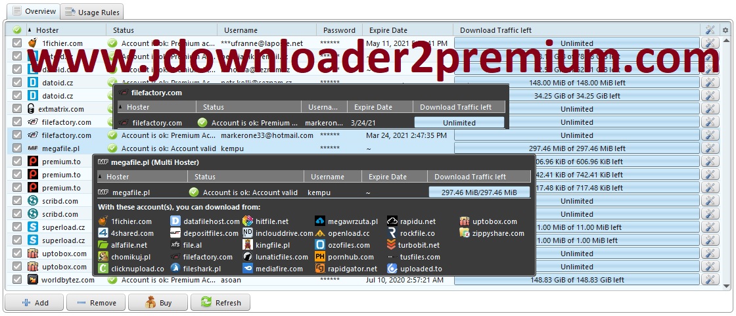Toggle the megafile.pl account checkbox

(17, 148)
